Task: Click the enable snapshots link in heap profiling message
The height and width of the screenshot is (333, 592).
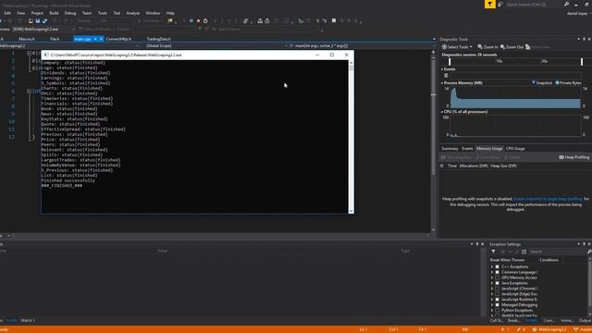Action: (548, 199)
